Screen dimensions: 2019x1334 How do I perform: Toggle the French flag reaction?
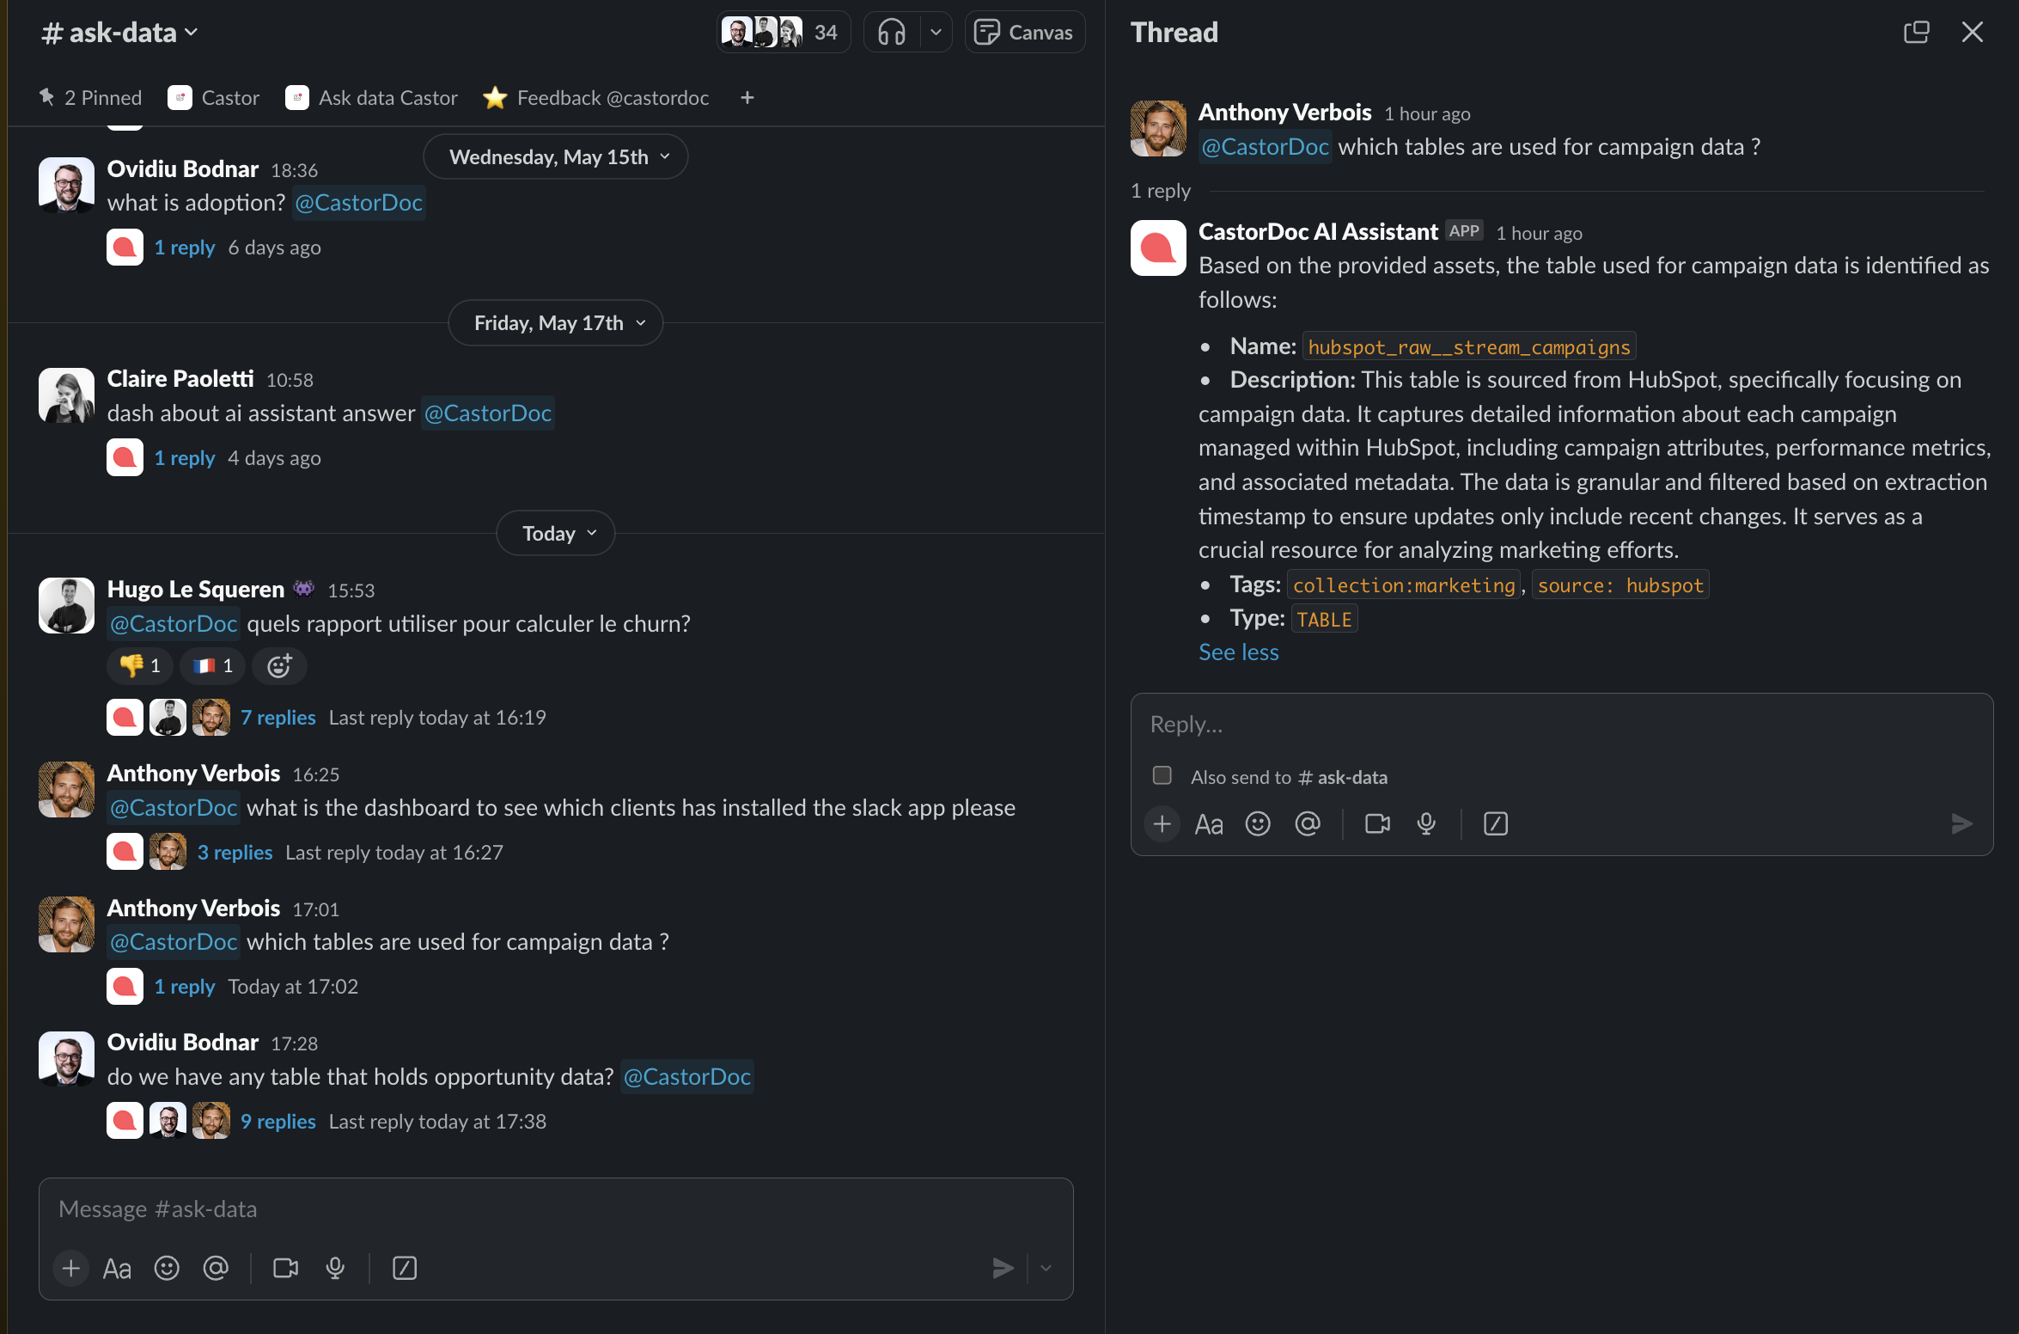213,666
